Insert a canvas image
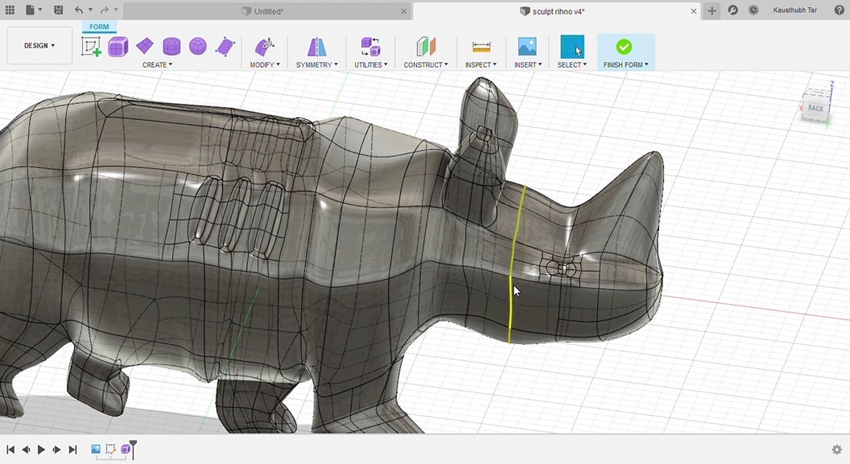The image size is (850, 464). click(x=527, y=47)
